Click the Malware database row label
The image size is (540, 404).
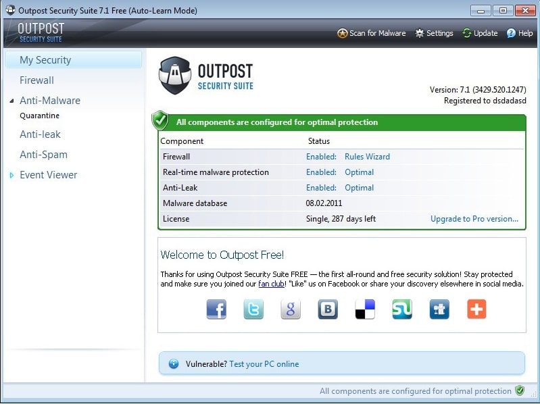pos(195,203)
